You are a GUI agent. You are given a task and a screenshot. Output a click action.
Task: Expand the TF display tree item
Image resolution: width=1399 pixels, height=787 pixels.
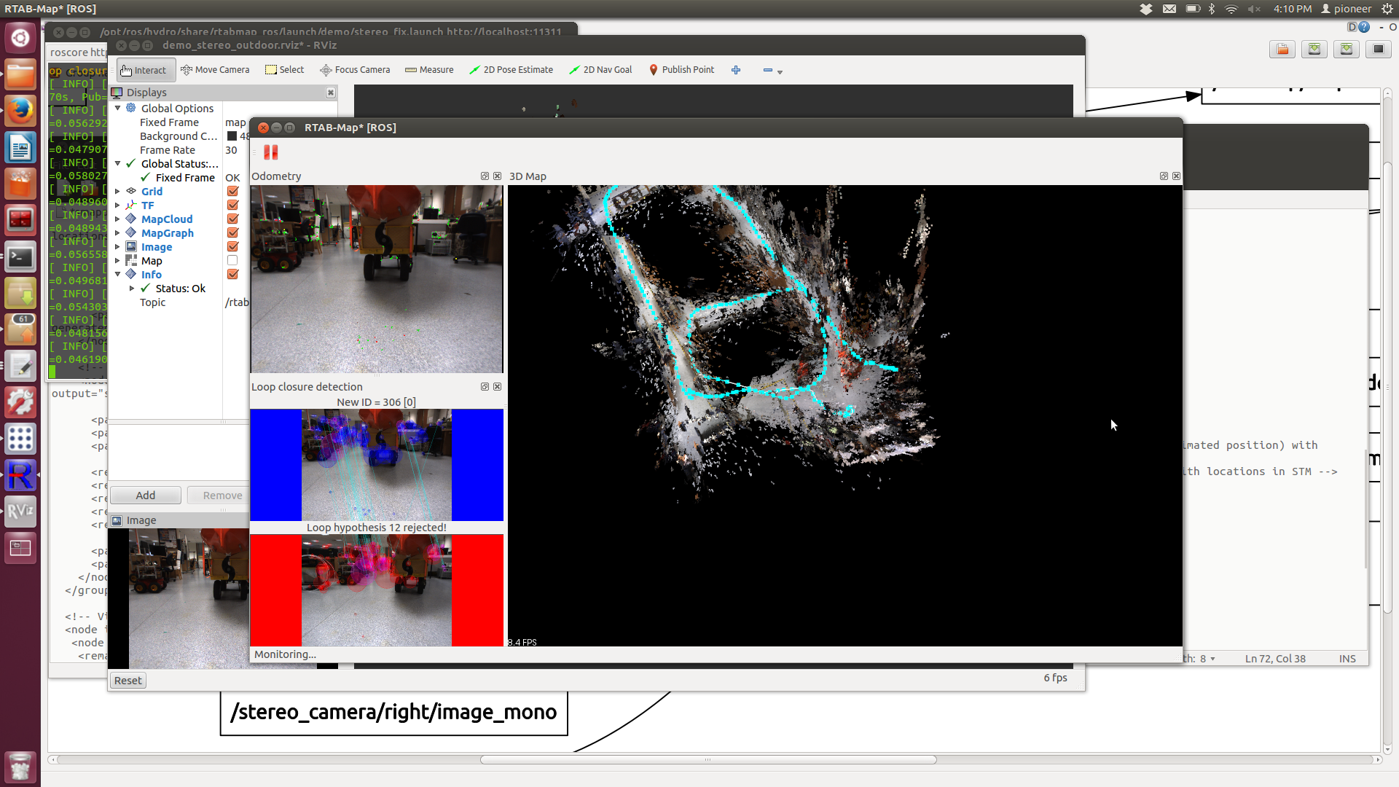[117, 205]
